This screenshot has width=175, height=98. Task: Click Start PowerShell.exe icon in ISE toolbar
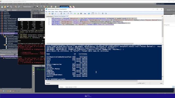[89, 14]
